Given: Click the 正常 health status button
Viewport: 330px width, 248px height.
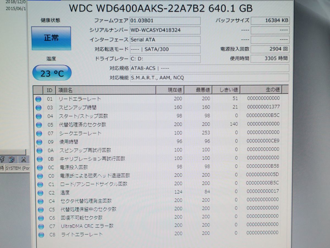Looking at the screenshot, I should click(51, 38).
